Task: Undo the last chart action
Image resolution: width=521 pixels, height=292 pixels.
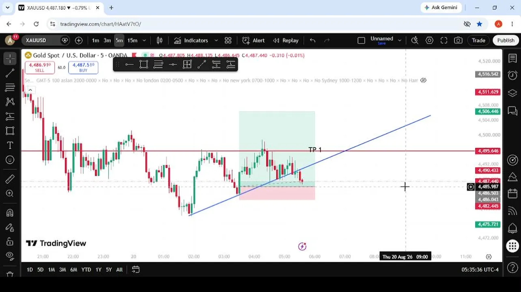Action: coord(312,40)
